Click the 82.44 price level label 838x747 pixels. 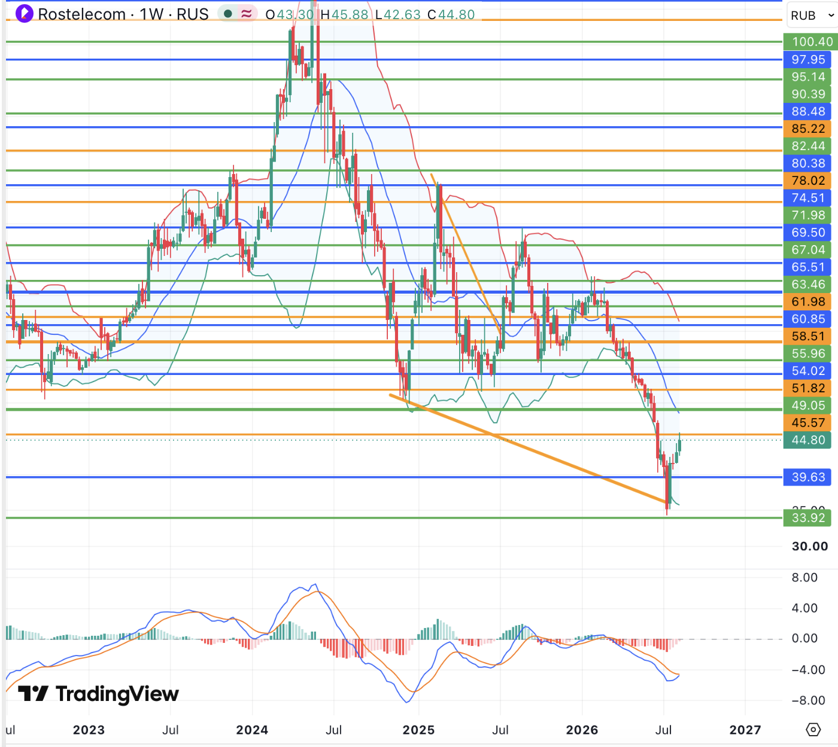click(x=807, y=146)
